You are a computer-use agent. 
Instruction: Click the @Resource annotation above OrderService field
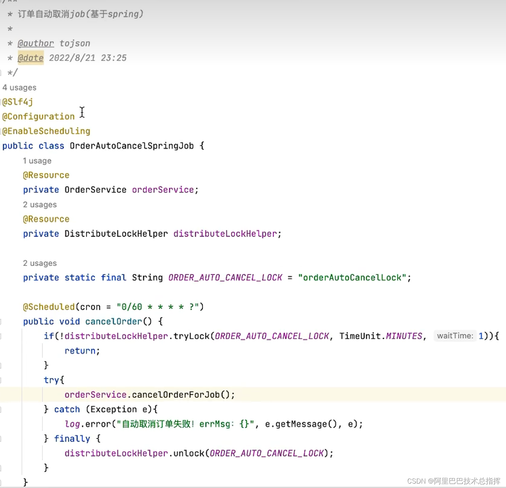pyautogui.click(x=46, y=175)
